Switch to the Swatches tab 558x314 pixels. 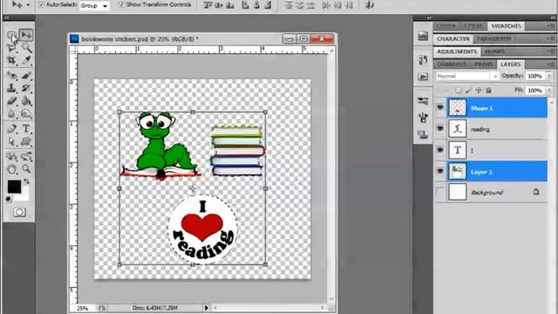pos(506,26)
